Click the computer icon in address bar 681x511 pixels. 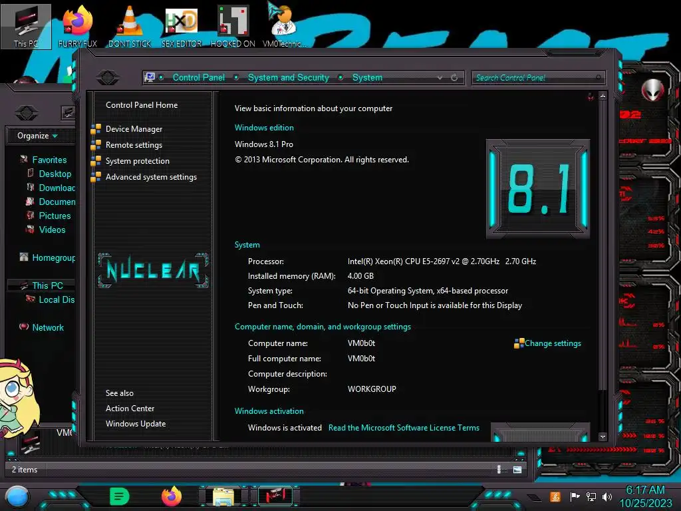(150, 77)
